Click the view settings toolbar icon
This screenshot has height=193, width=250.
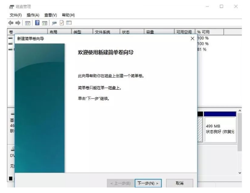coord(69,23)
